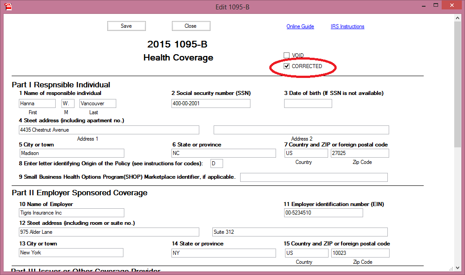This screenshot has width=465, height=275.
Task: Select the Employer identification number field
Action: tap(323, 213)
